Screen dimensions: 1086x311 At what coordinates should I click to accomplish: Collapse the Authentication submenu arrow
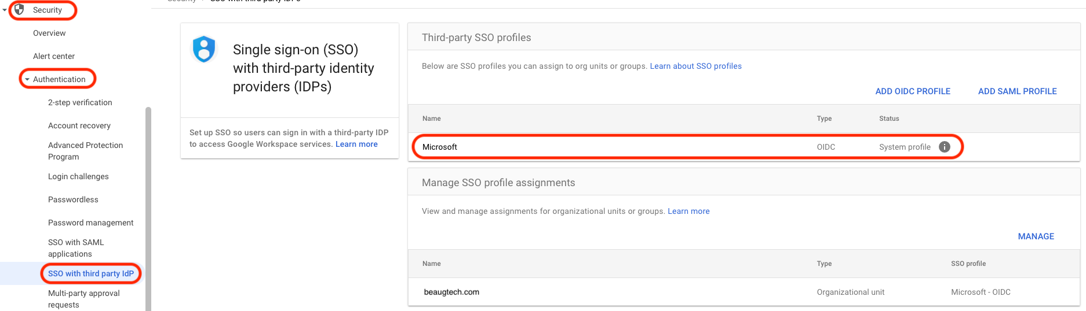27,79
